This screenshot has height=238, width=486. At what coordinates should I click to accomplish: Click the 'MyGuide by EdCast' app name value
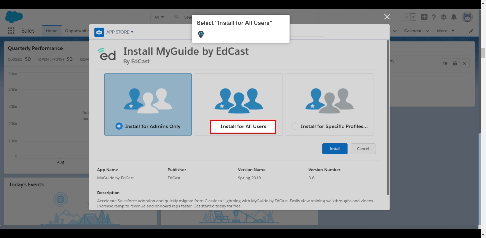[115, 178]
